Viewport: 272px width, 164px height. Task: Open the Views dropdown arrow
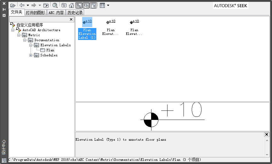(x=108, y=5)
